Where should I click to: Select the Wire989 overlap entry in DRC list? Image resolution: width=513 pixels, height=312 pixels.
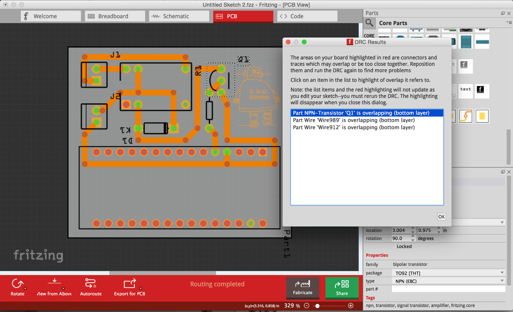[353, 120]
